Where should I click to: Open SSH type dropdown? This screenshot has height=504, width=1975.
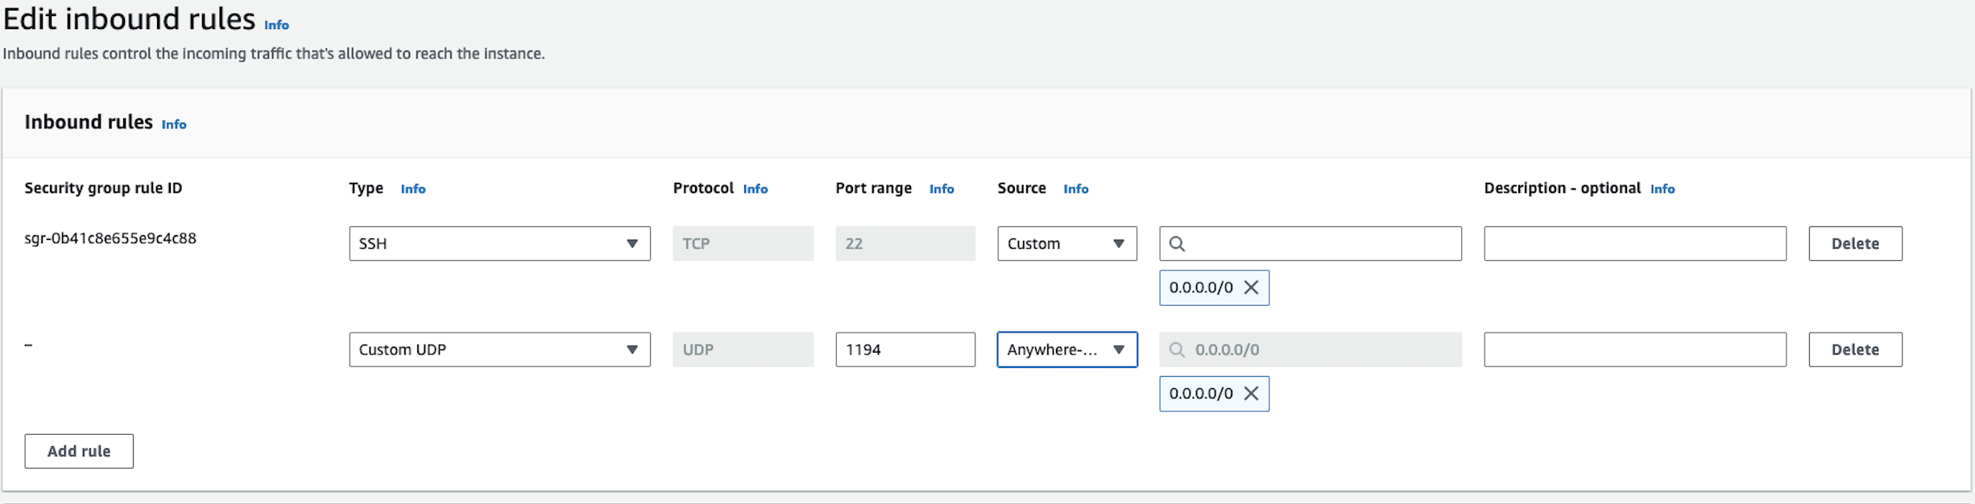[x=499, y=244]
